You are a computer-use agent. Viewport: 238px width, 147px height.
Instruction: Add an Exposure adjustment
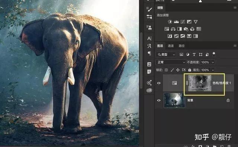click(189, 22)
